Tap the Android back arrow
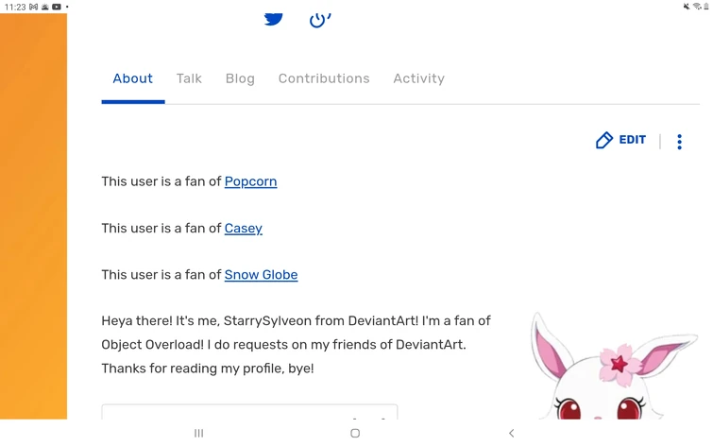This screenshot has height=446, width=713. pyautogui.click(x=512, y=434)
